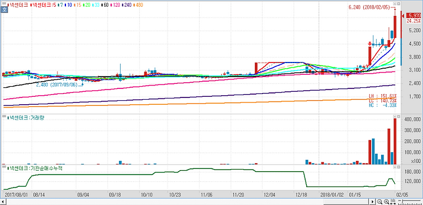Select the 120-day moving average legend
Image resolution: width=423 pixels, height=205 pixels.
point(116,5)
